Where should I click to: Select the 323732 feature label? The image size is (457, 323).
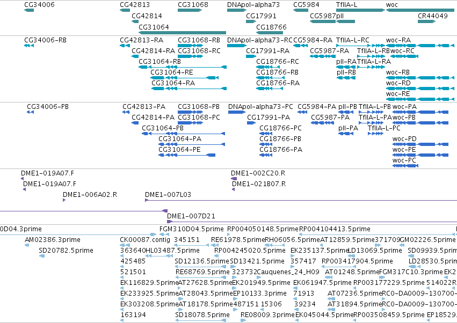pyautogui.click(x=244, y=272)
